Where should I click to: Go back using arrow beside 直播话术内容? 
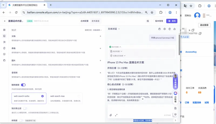tap(5, 21)
